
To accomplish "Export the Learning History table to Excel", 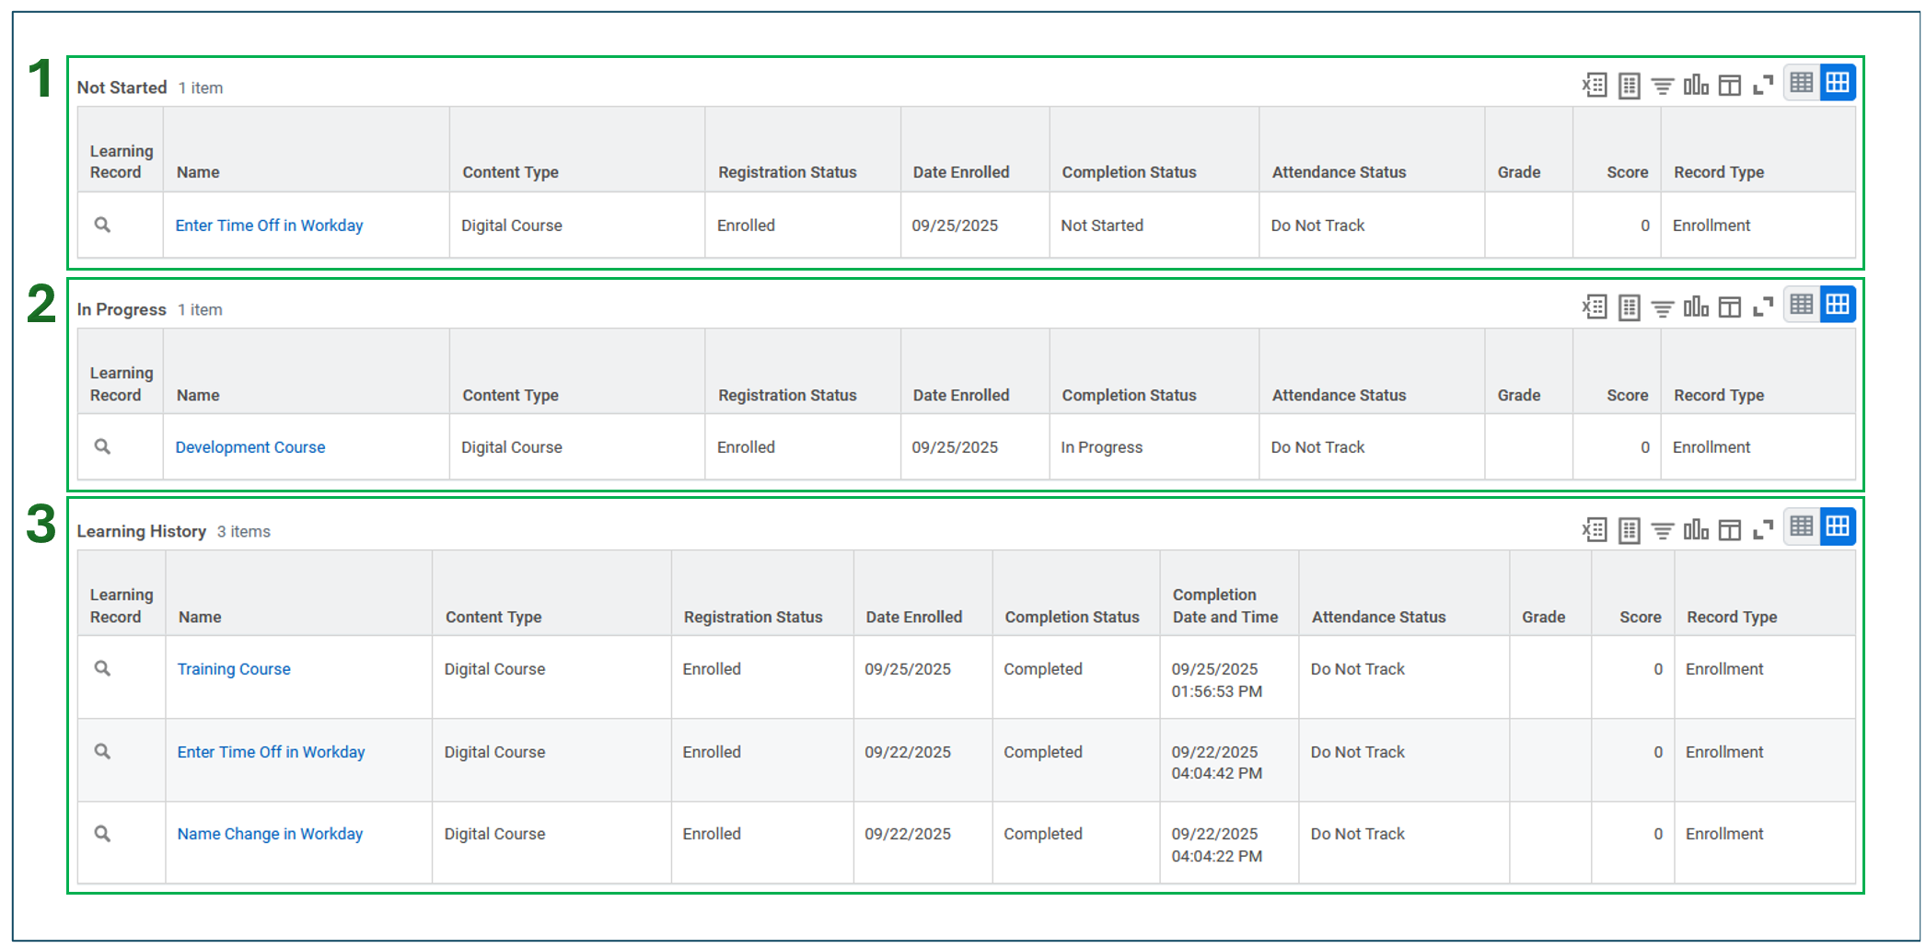I will coord(1595,530).
